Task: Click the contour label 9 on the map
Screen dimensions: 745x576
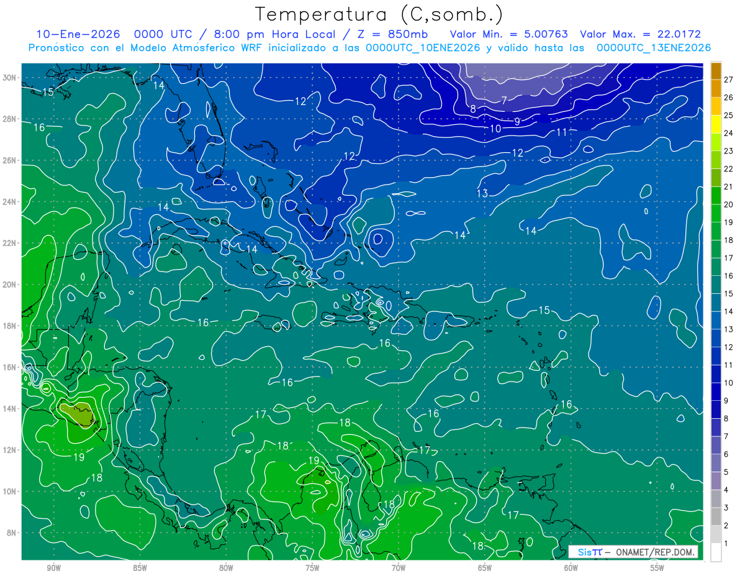Action: click(x=517, y=122)
